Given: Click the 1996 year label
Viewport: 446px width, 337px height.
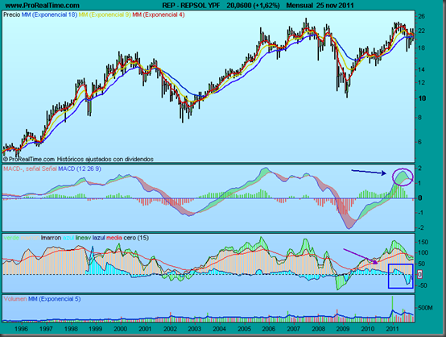Looking at the screenshot, I should coord(21,329).
